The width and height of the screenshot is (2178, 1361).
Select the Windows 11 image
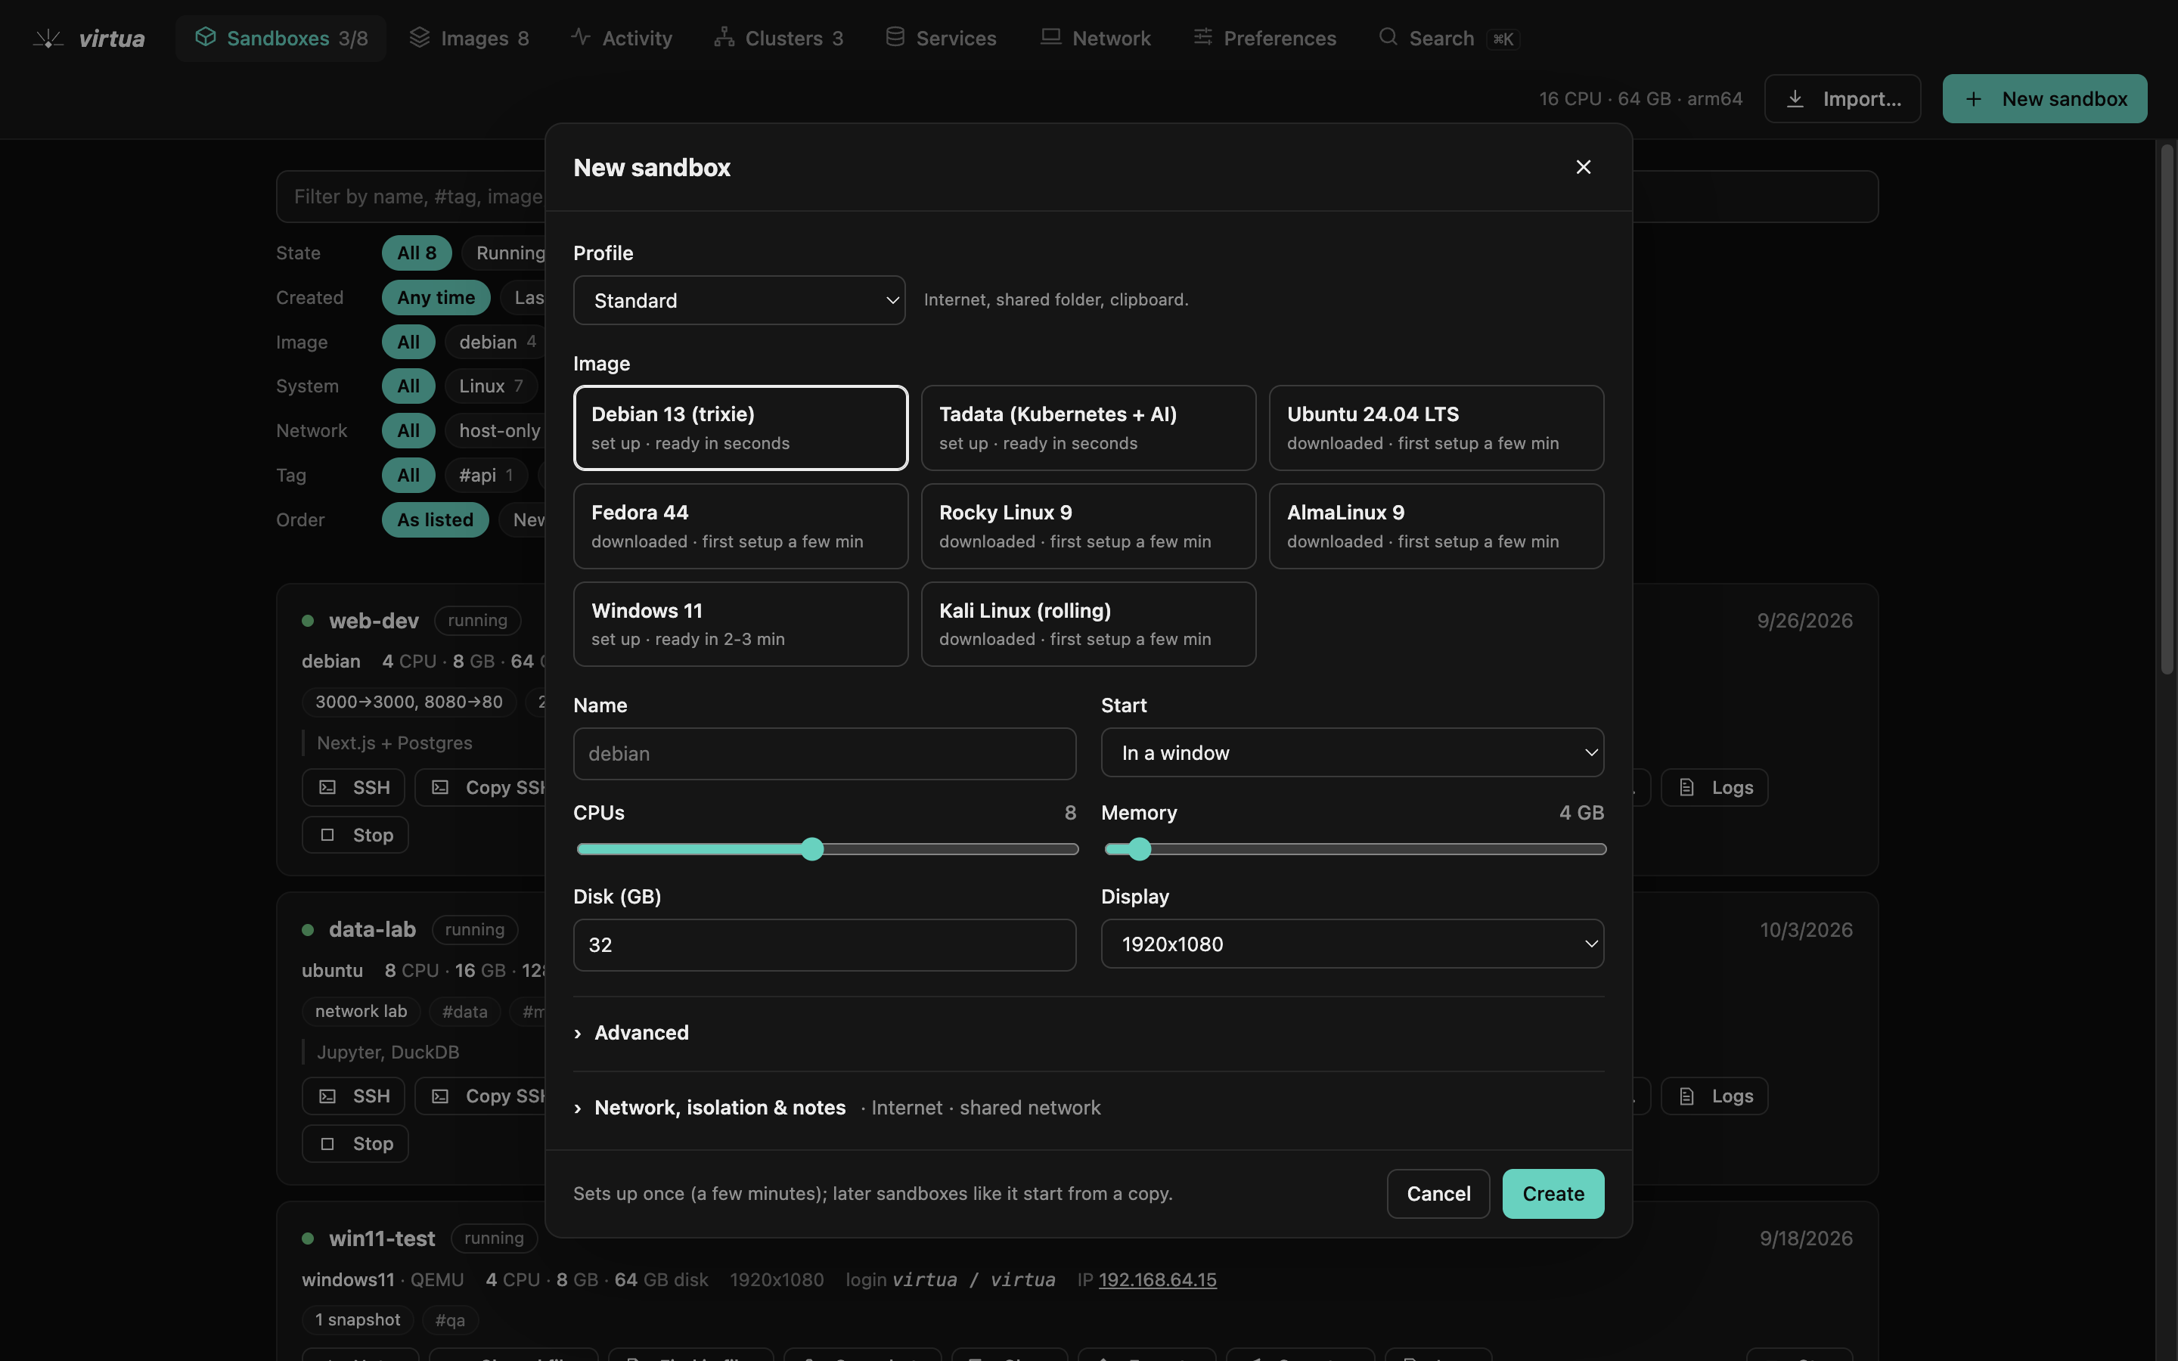point(740,624)
